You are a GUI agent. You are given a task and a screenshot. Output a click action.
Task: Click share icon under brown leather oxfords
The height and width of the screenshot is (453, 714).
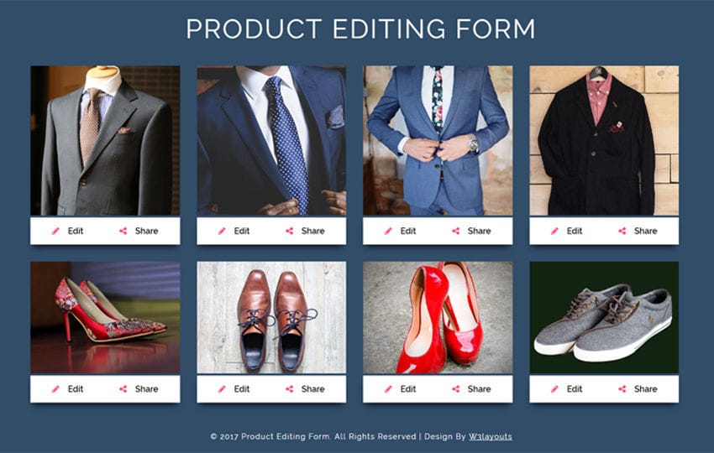coord(289,389)
